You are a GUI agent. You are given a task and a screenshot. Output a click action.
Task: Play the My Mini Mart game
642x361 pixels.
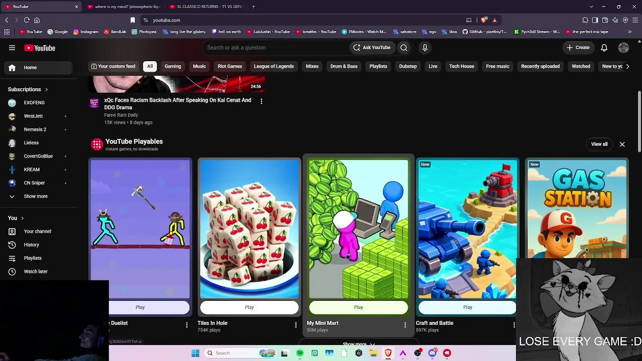(359, 307)
